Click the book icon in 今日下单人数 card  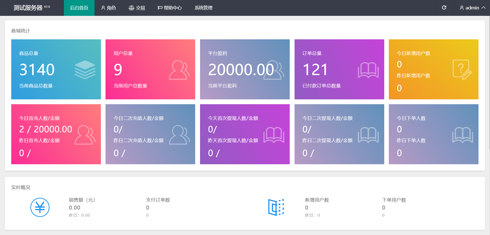(x=463, y=135)
